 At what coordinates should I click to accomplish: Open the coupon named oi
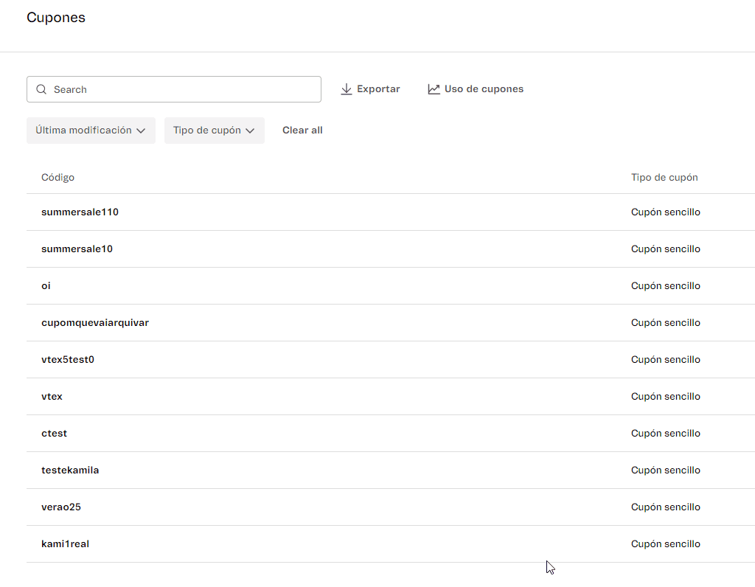pyautogui.click(x=46, y=286)
